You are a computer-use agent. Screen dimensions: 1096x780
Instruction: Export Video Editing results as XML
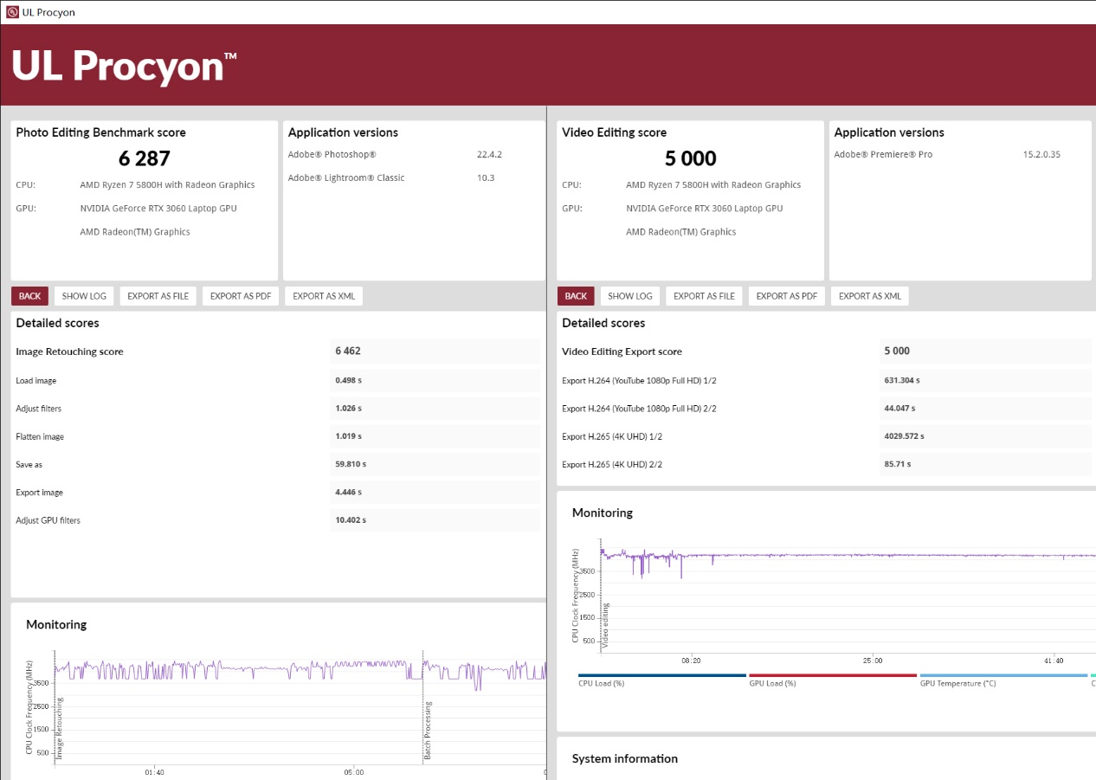[869, 296]
